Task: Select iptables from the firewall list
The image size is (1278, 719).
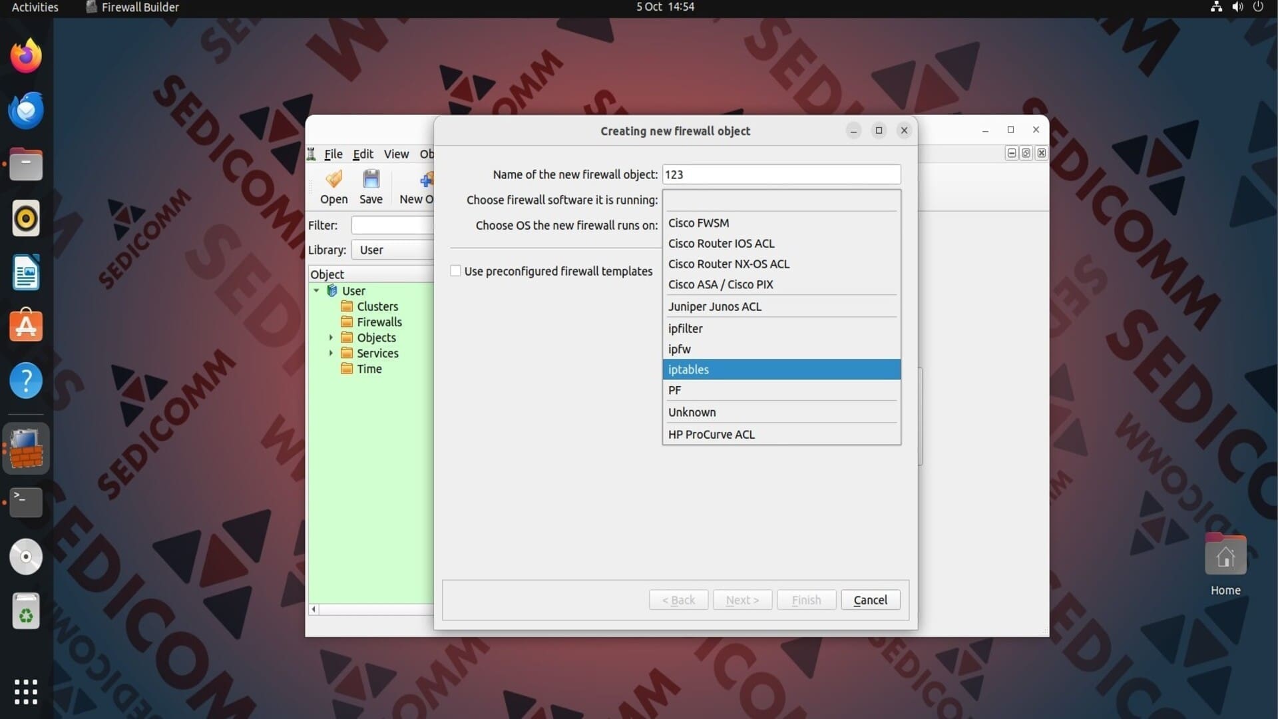Action: [x=781, y=369]
